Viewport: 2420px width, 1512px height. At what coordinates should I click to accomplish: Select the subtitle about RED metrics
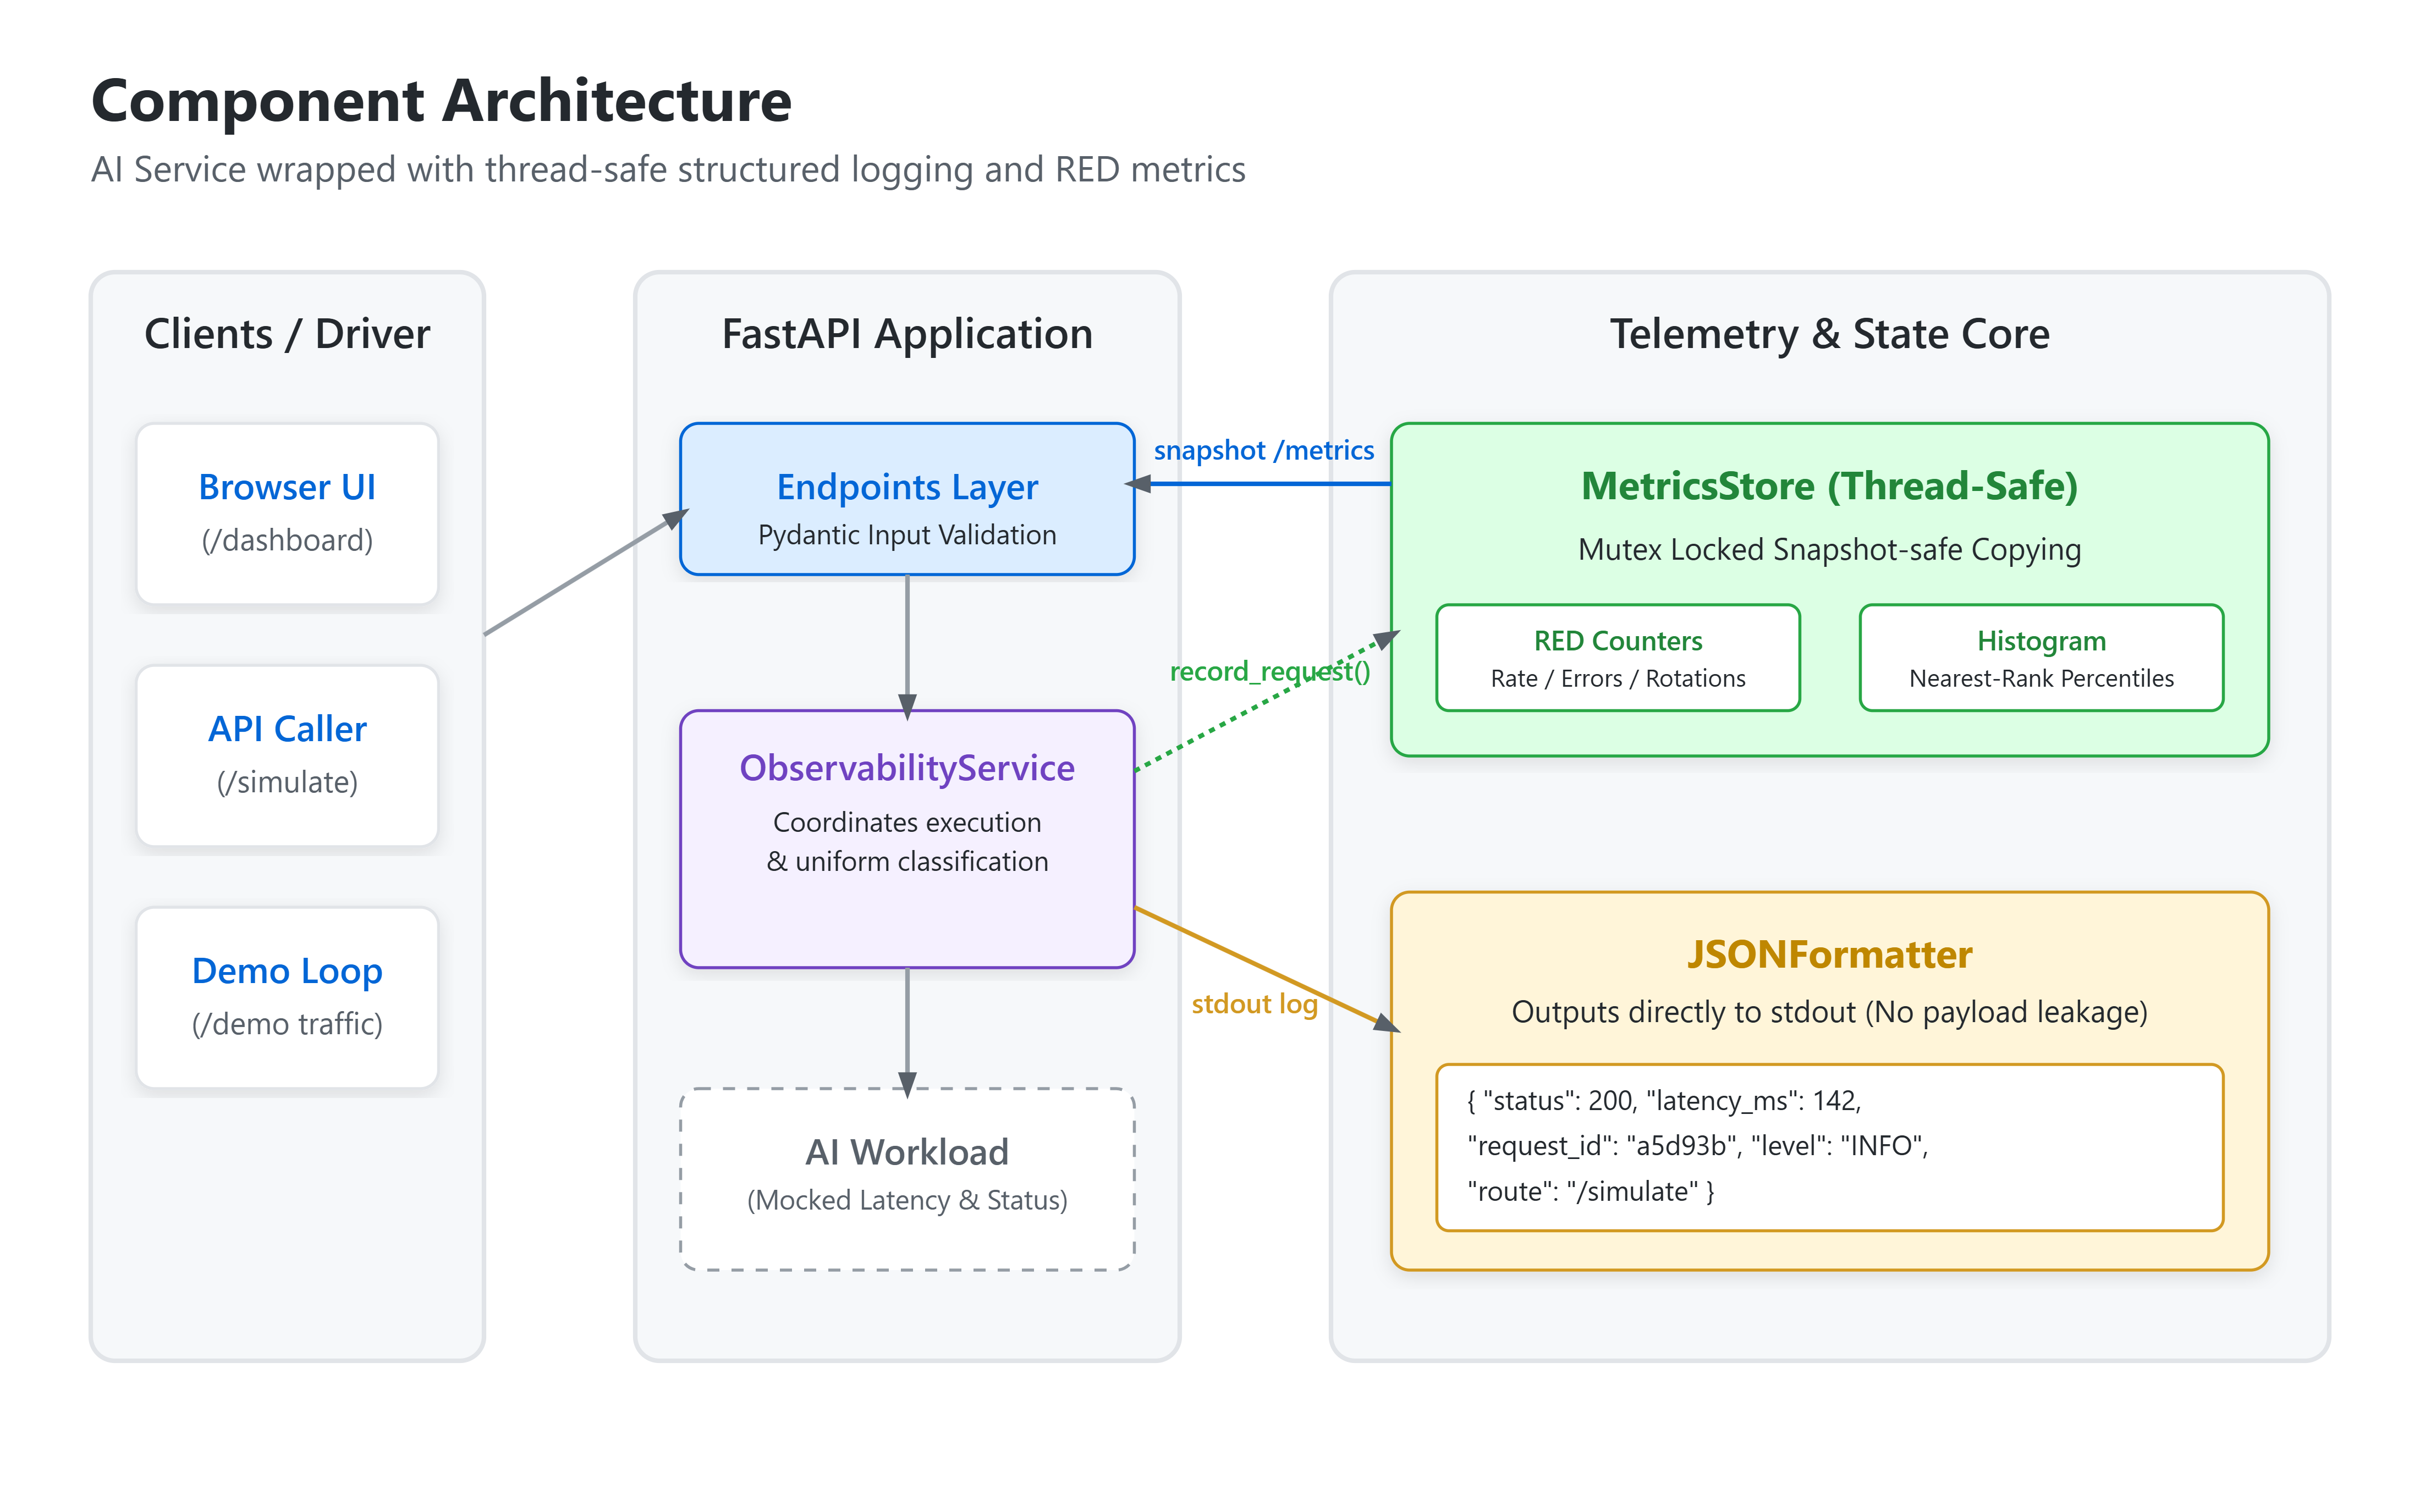coord(668,170)
